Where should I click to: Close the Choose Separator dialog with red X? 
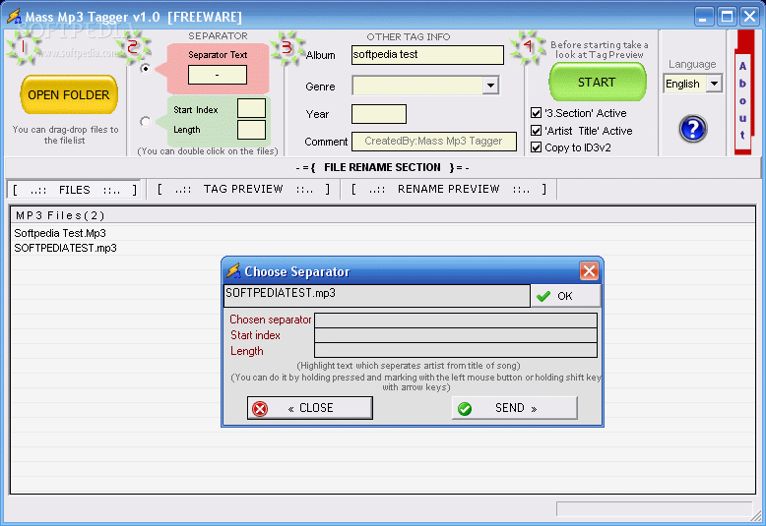coord(589,270)
